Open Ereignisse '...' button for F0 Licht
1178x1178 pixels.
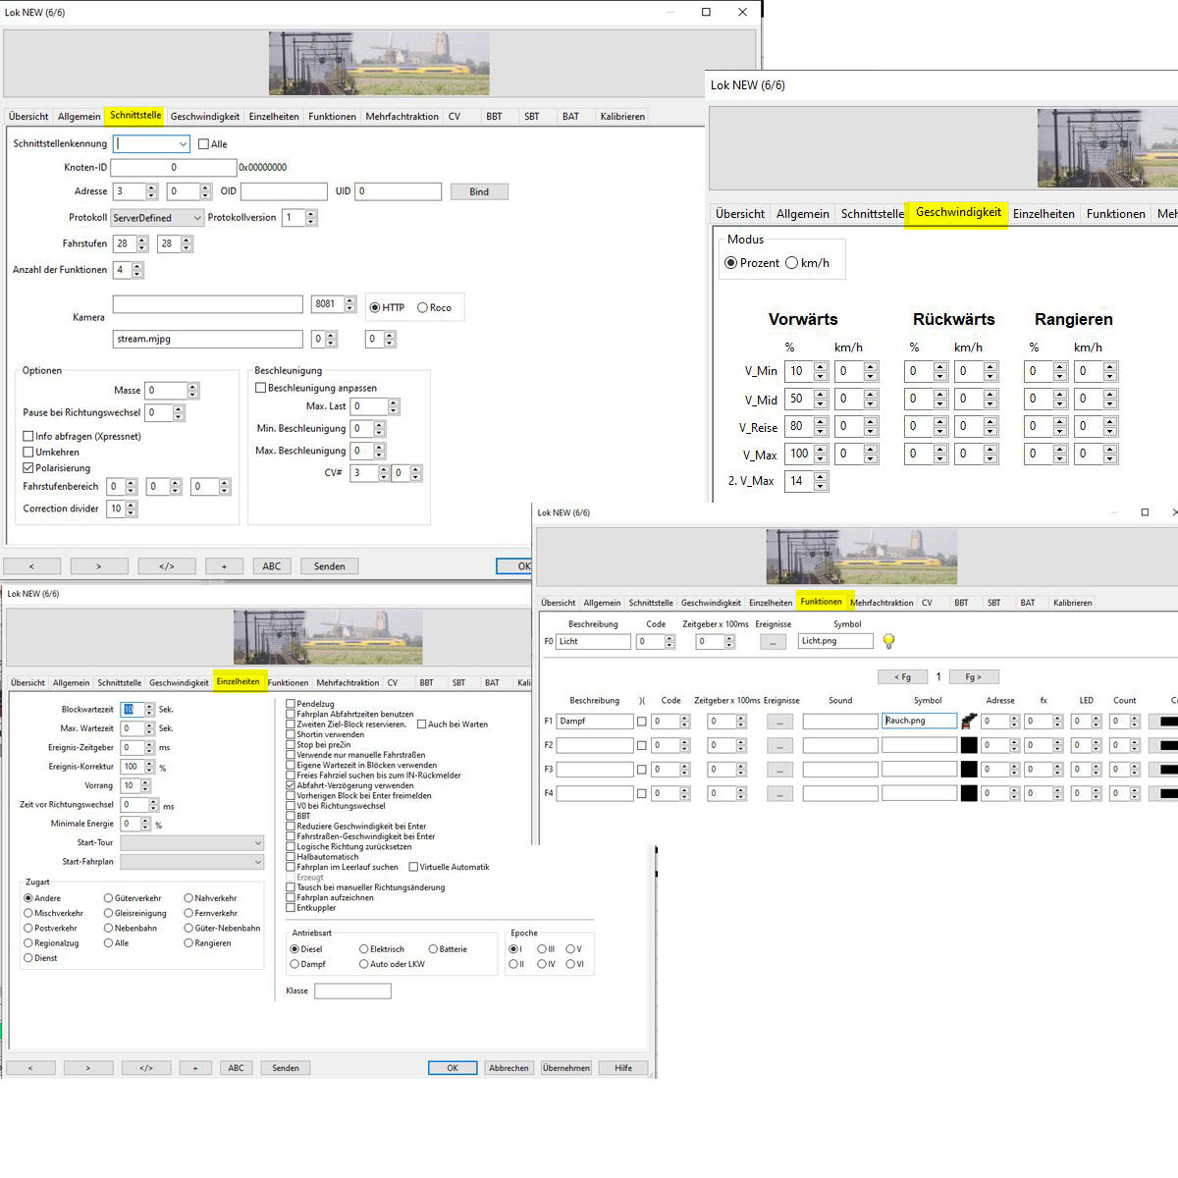[x=773, y=642]
